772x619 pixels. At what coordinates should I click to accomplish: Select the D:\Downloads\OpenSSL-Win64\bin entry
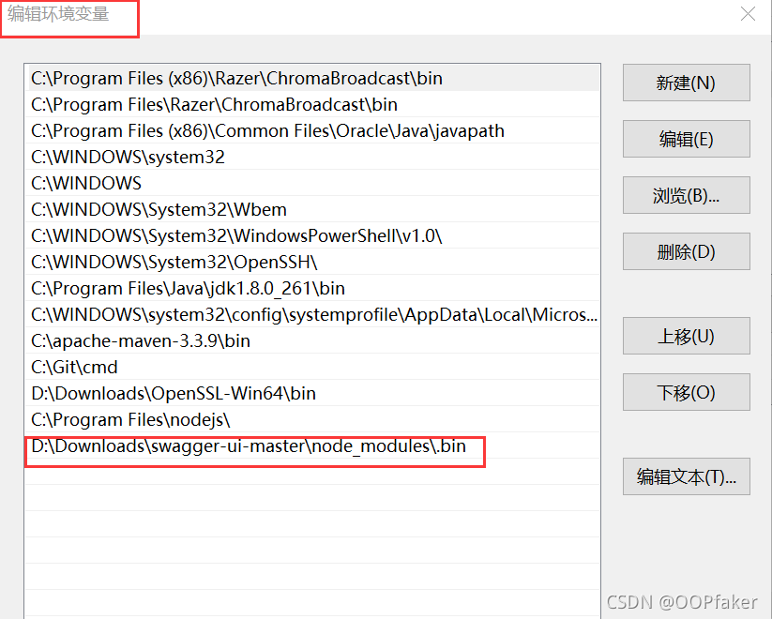point(312,393)
